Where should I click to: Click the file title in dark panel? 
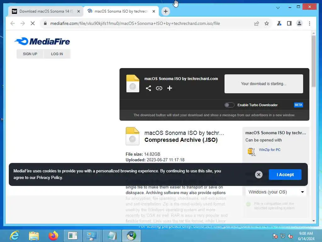tap(181, 78)
